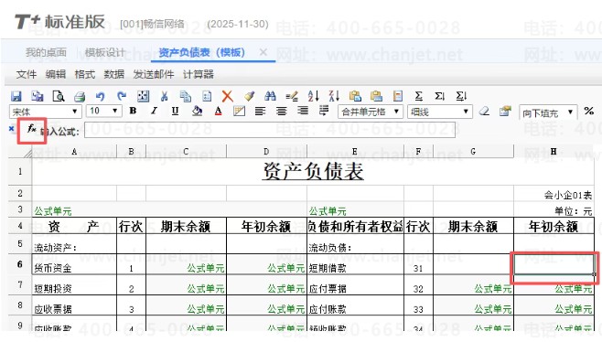The height and width of the screenshot is (342, 602).
Task: Cancel formula with the small blue x
Action: 11,129
